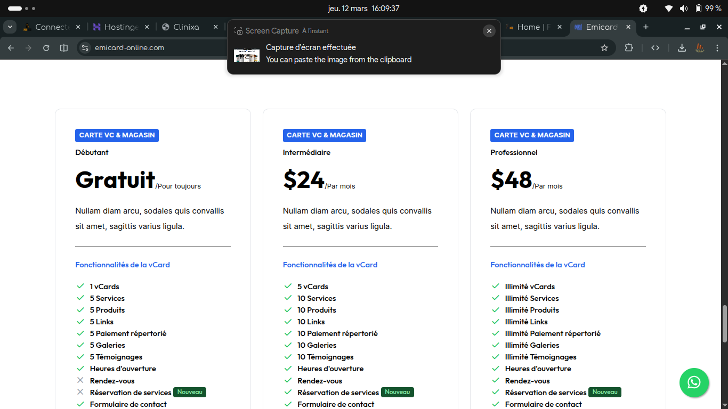The width and height of the screenshot is (728, 409).
Task: Dismiss the Screen Capture notification
Action: 489,31
